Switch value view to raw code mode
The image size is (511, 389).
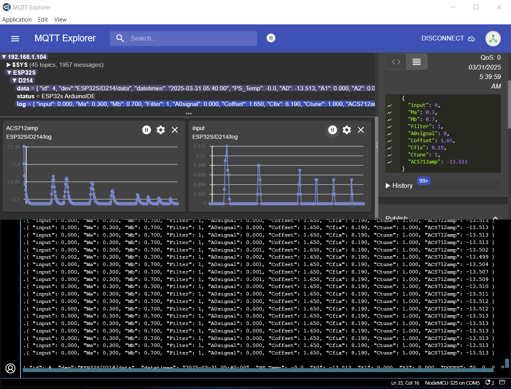(x=396, y=62)
